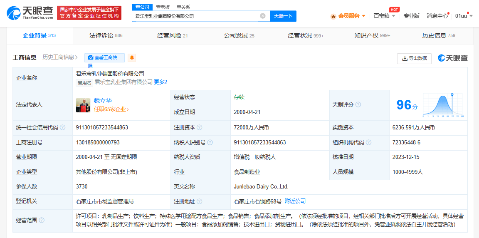Viewport: 479px width, 238px height.
Task: Switch to 经营风险 tab
Action: 172,35
